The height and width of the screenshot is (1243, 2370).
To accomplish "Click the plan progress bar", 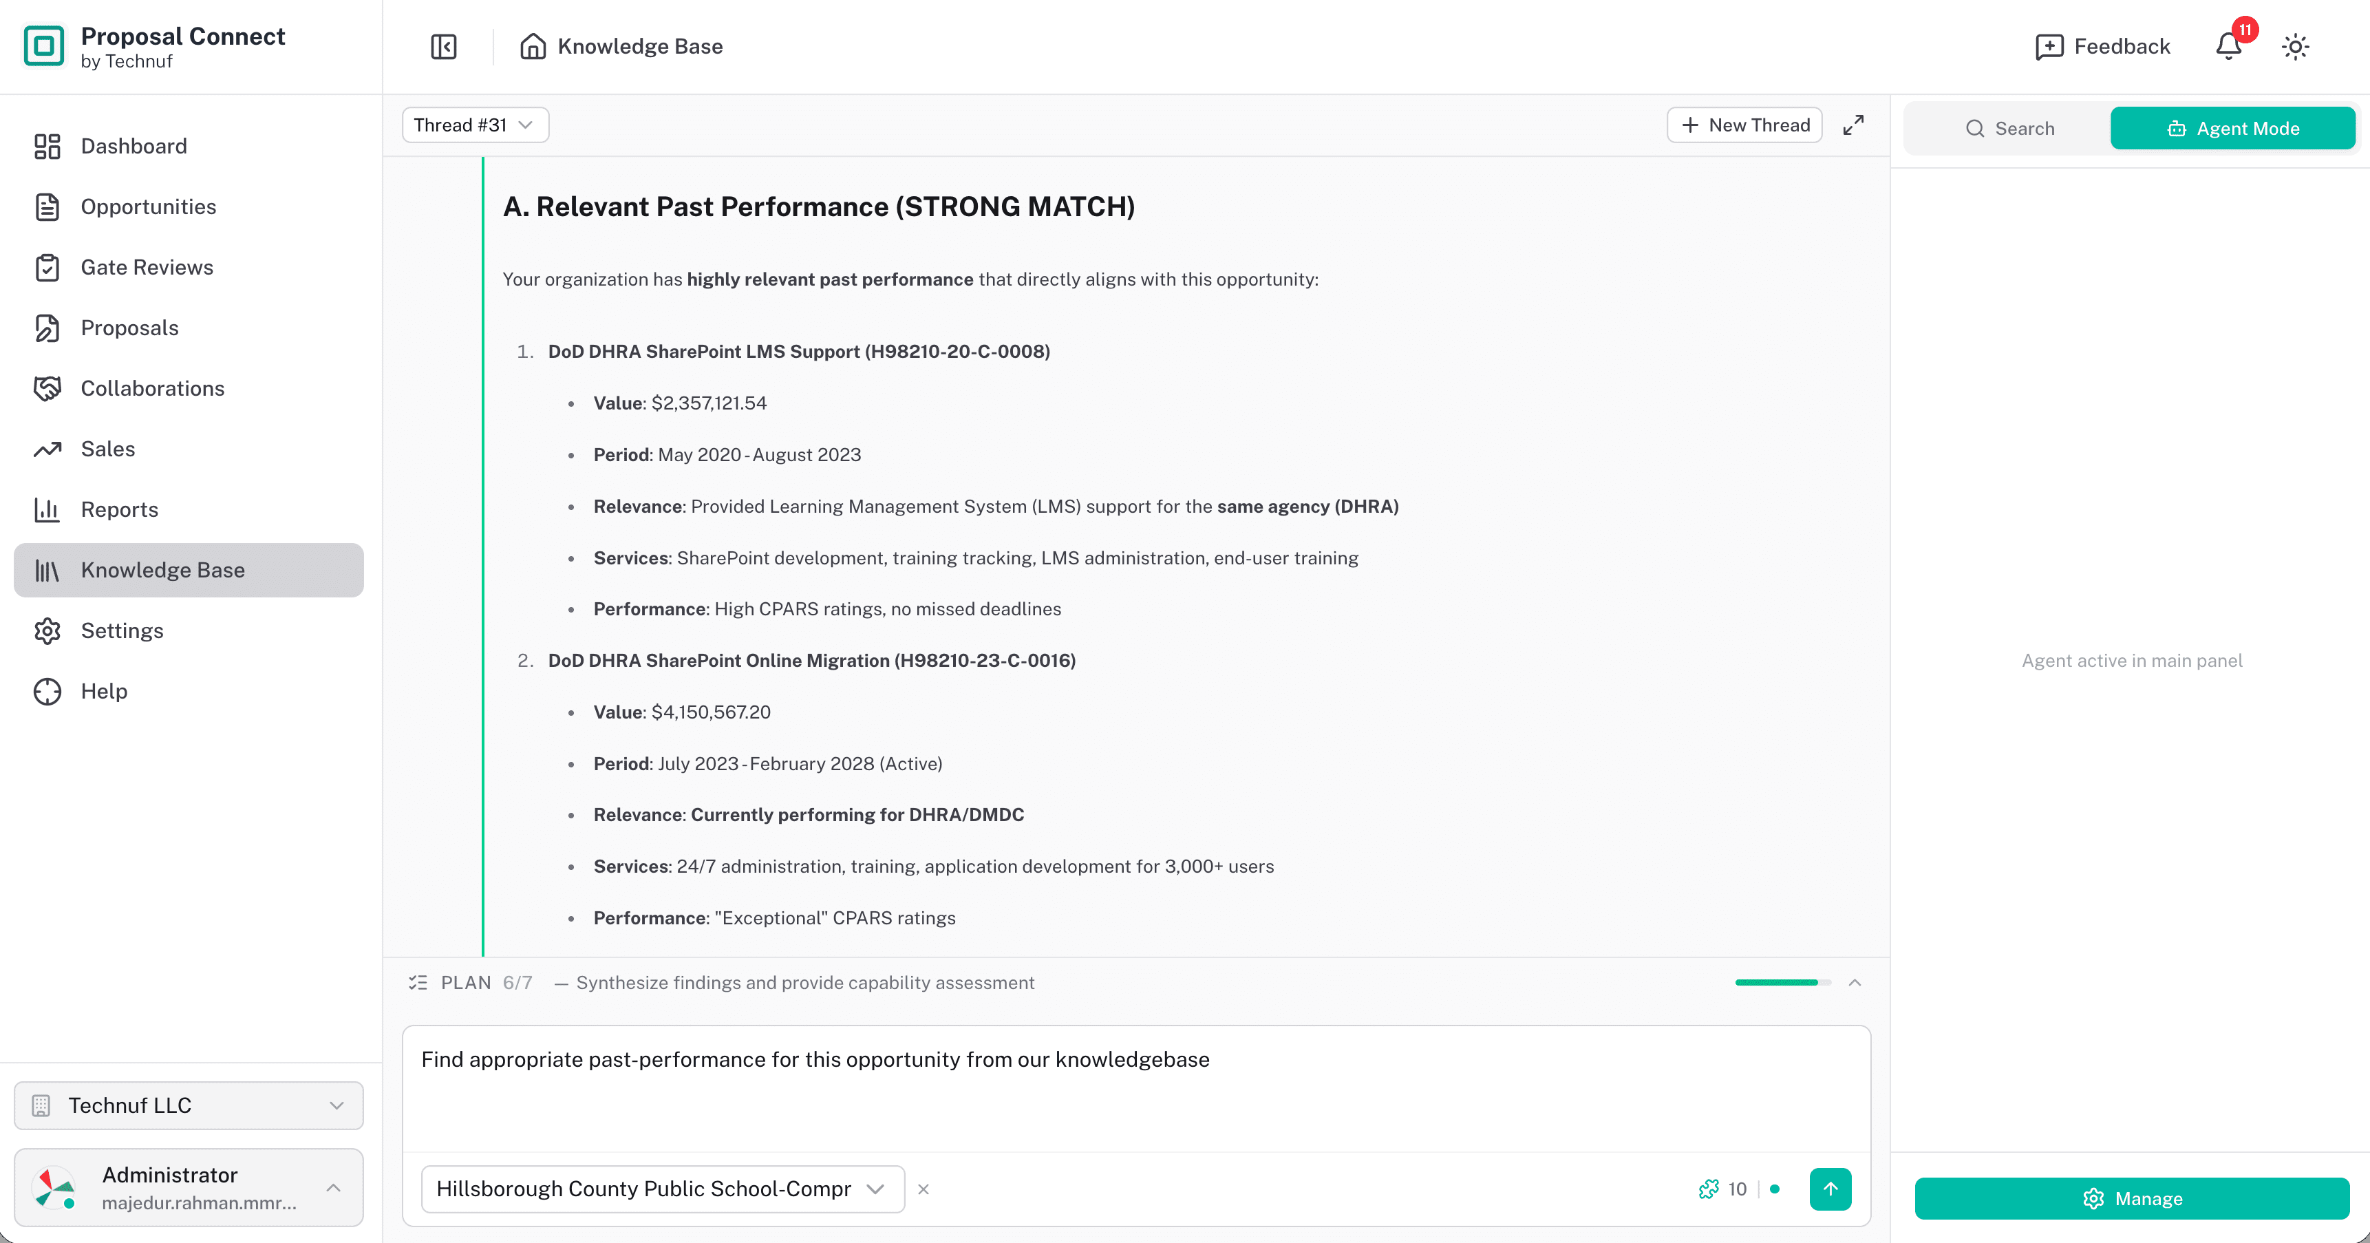I will (x=1782, y=983).
